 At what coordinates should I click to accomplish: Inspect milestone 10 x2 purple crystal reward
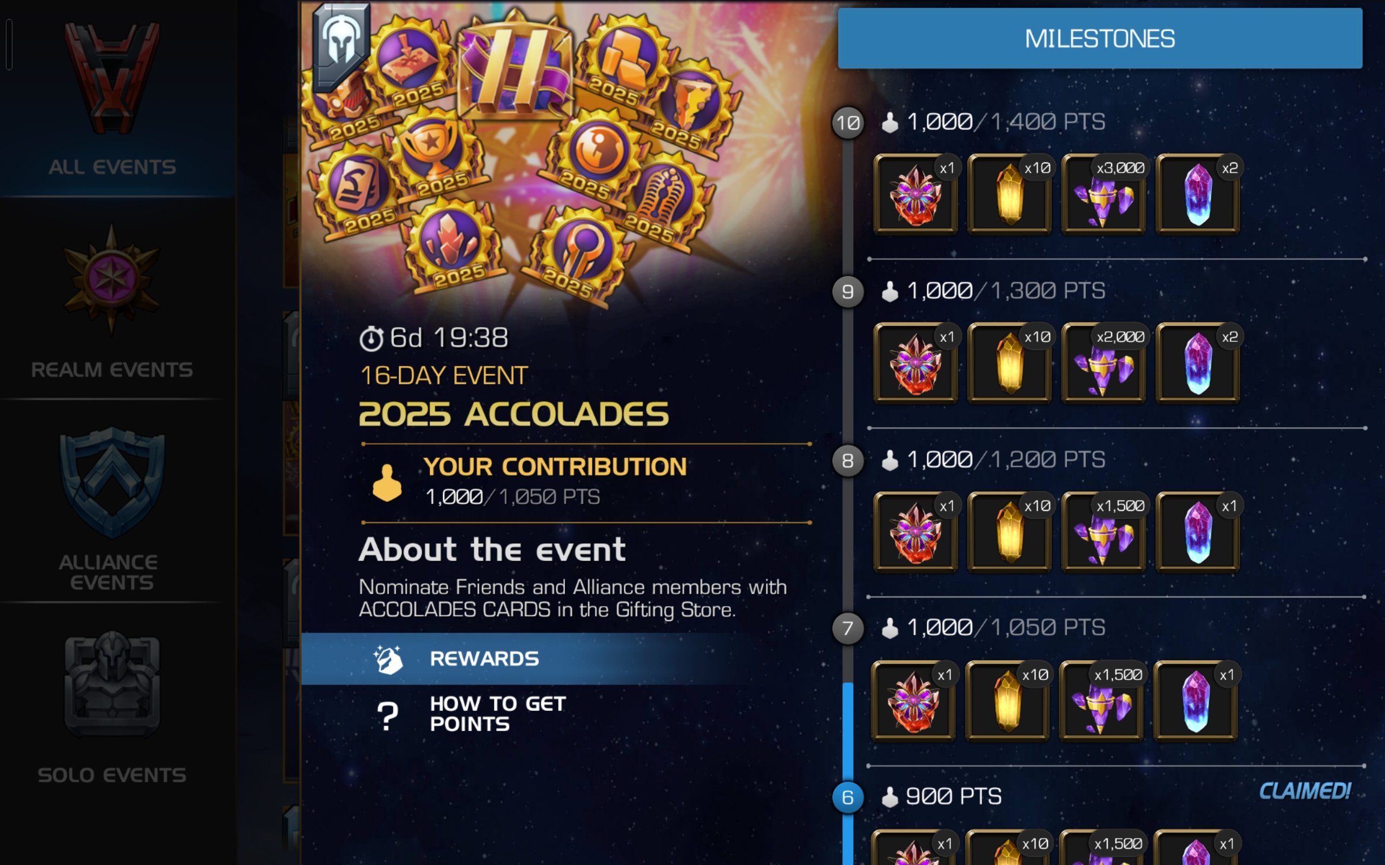coord(1197,194)
